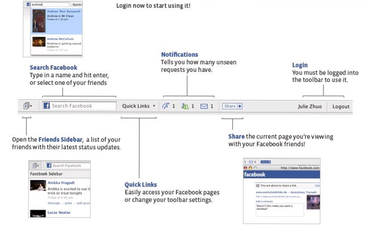Click comment box 'Doesn't this make you want'

click(x=280, y=210)
